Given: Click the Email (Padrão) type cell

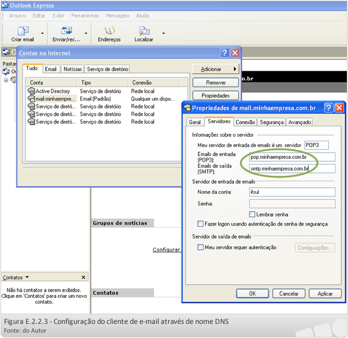Looking at the screenshot, I should (x=95, y=99).
